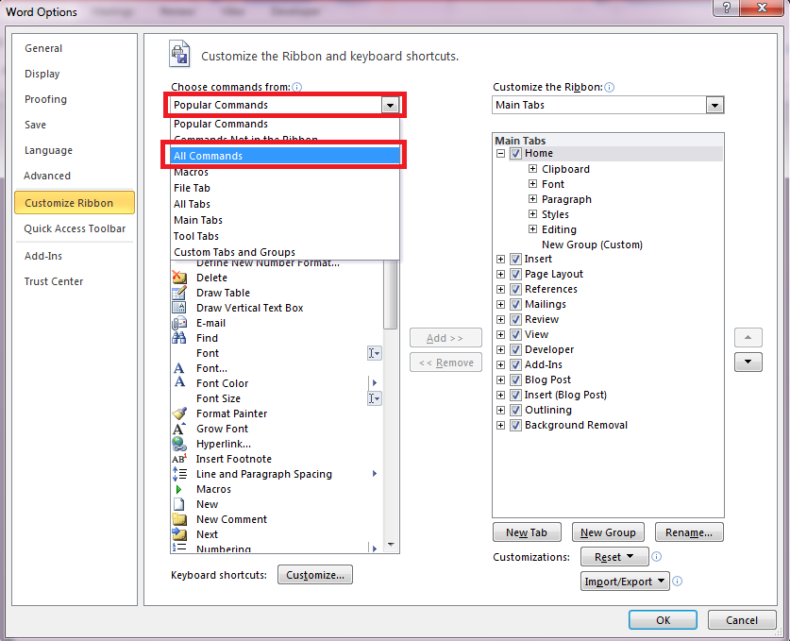
Task: Click the New Group button
Action: (x=608, y=532)
